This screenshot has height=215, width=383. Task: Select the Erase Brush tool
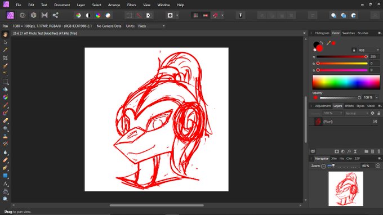pyautogui.click(x=5, y=121)
